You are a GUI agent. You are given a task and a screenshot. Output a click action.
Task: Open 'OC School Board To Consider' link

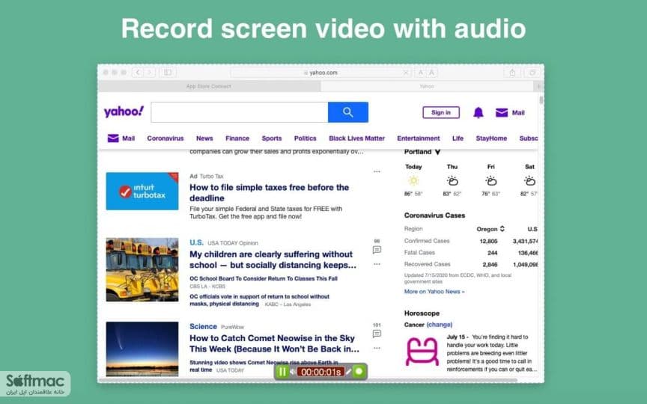[264, 278]
